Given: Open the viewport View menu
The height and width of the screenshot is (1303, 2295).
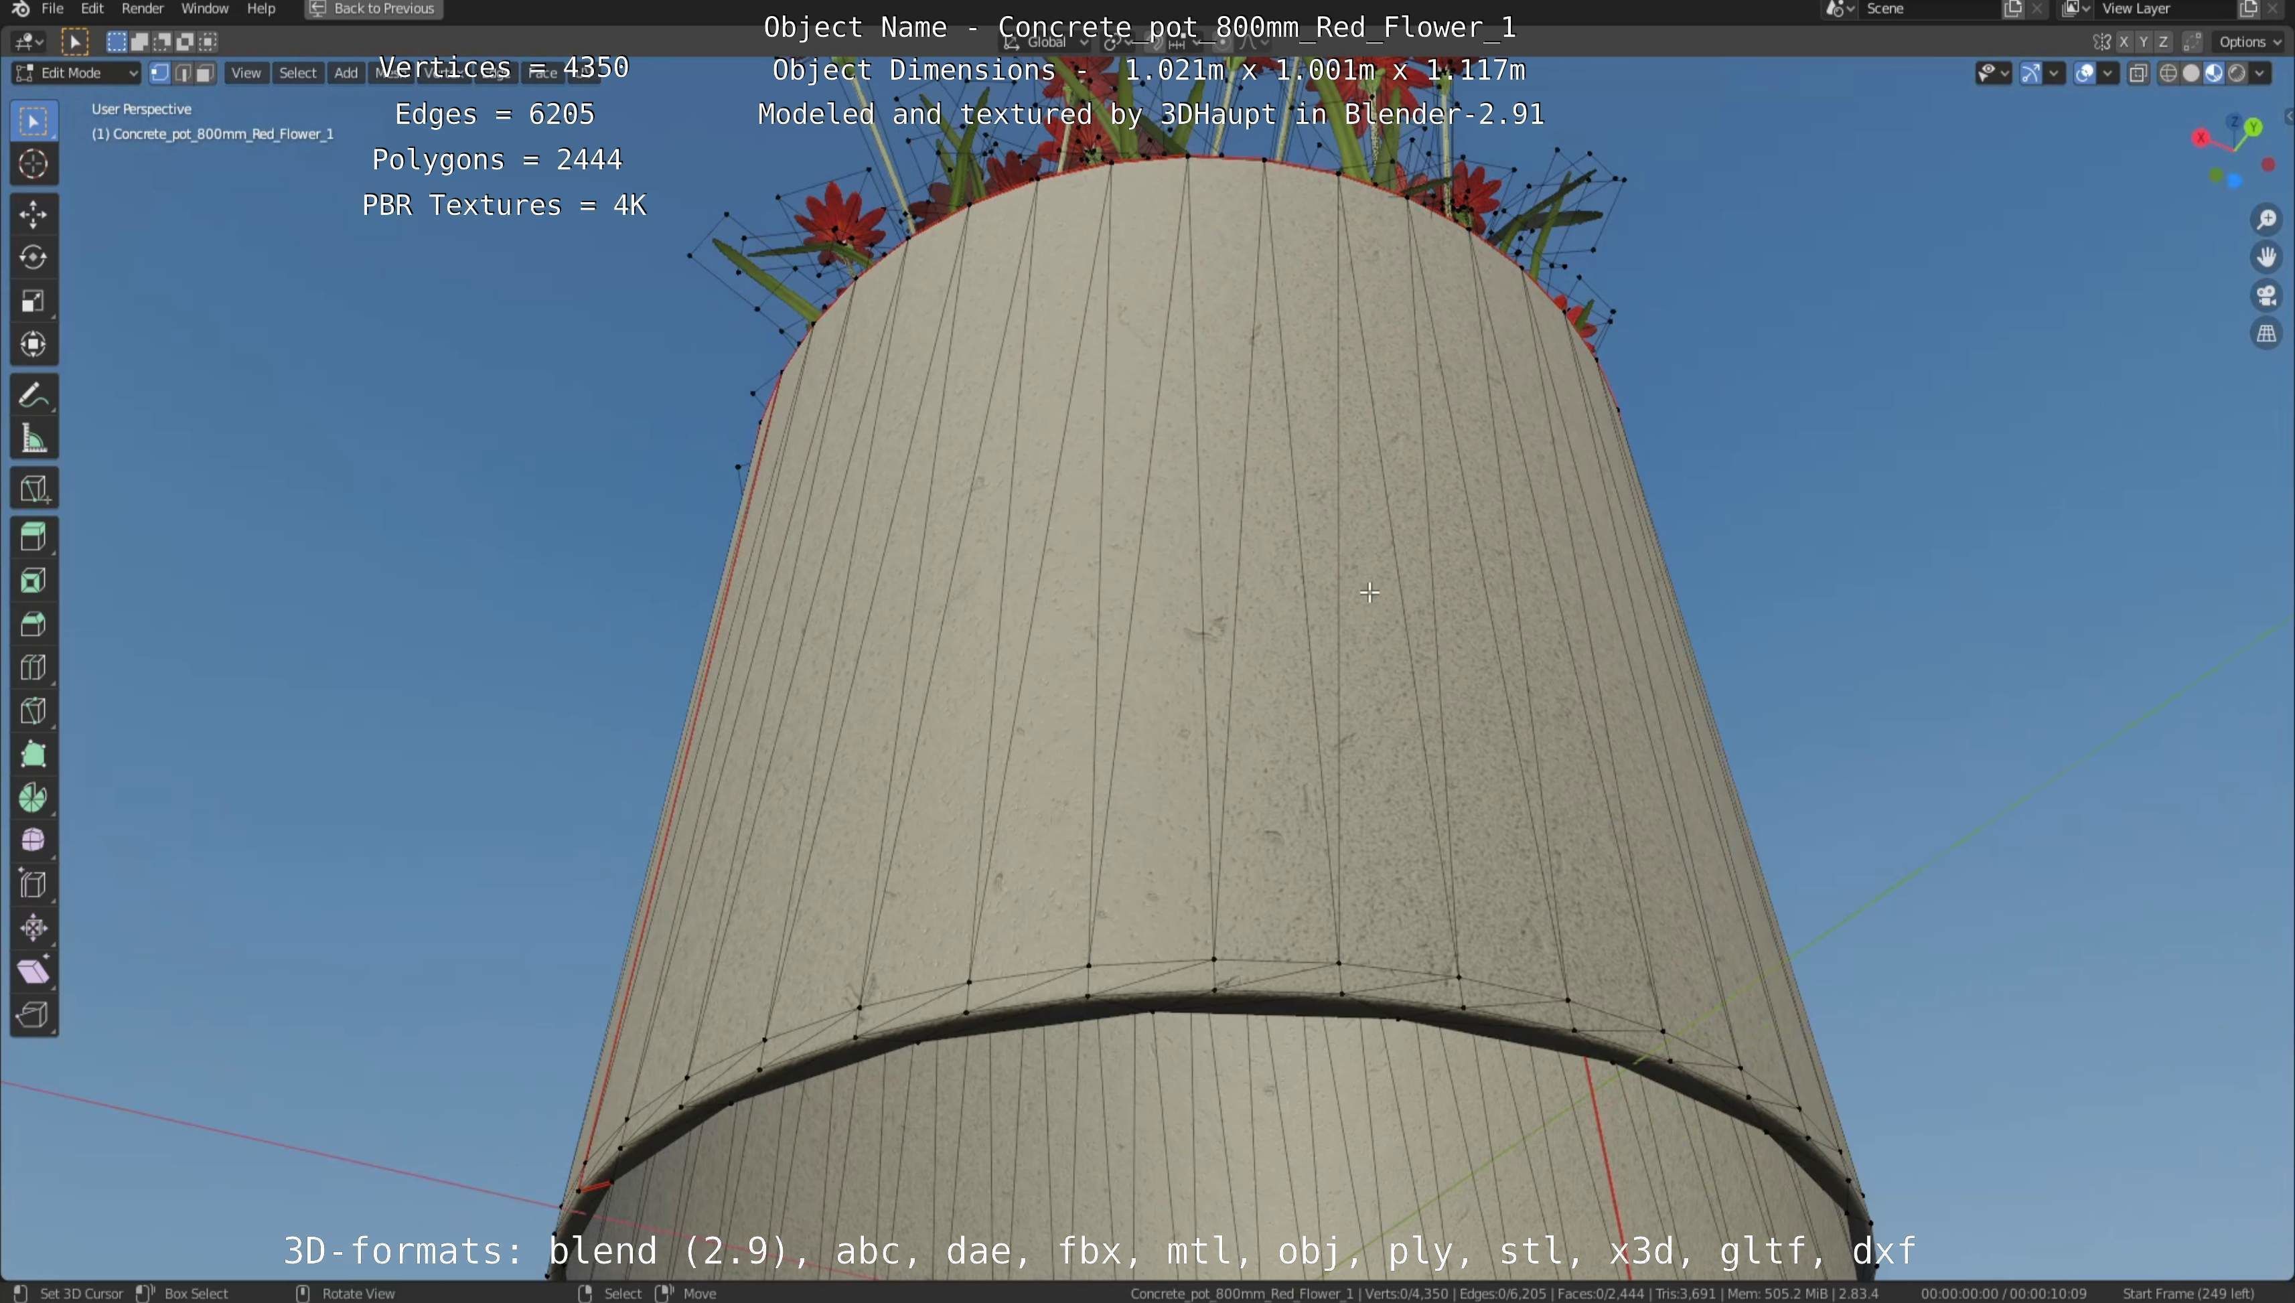Looking at the screenshot, I should [x=246, y=74].
